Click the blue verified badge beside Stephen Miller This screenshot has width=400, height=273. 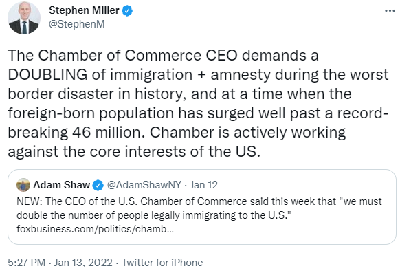(127, 11)
